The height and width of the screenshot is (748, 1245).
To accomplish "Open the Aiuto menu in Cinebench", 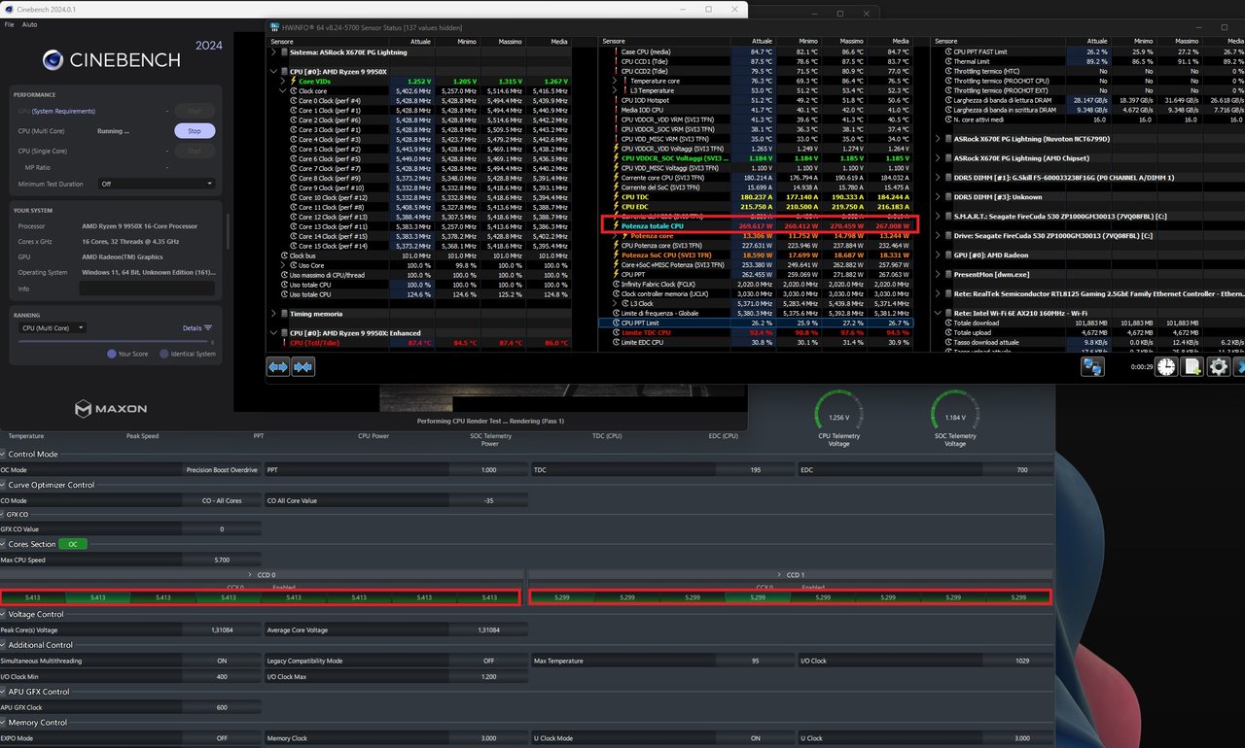I will pyautogui.click(x=29, y=23).
